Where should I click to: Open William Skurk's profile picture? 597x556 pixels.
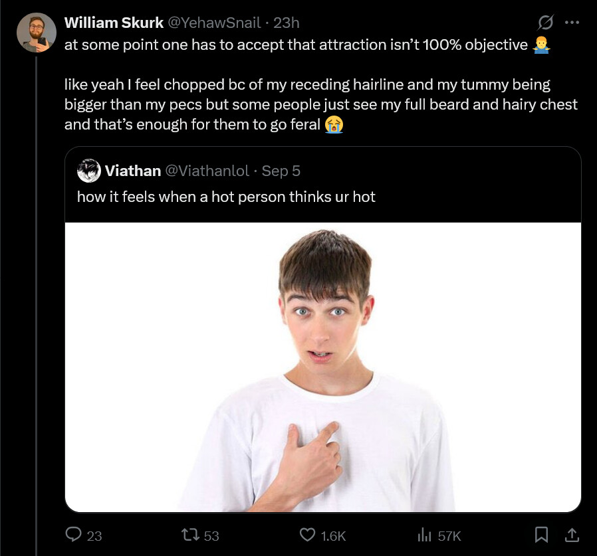37,32
